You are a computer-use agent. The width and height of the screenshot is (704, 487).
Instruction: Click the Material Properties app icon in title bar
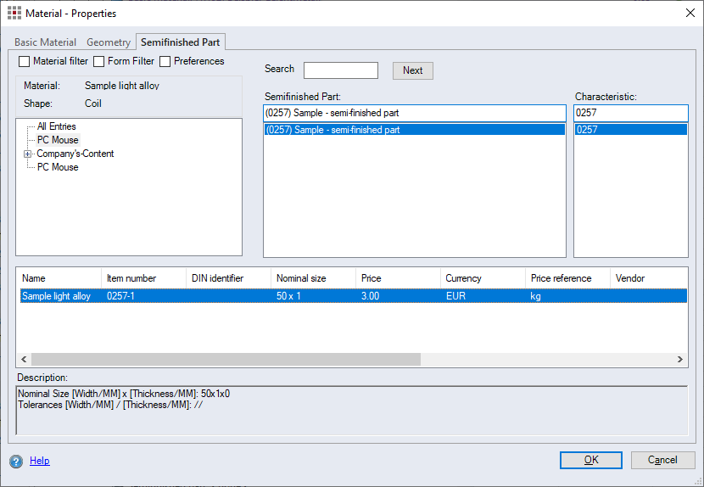click(14, 13)
